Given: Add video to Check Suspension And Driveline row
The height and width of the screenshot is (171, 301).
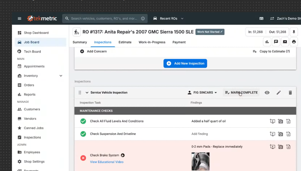Looking at the screenshot, I should click(272, 134).
